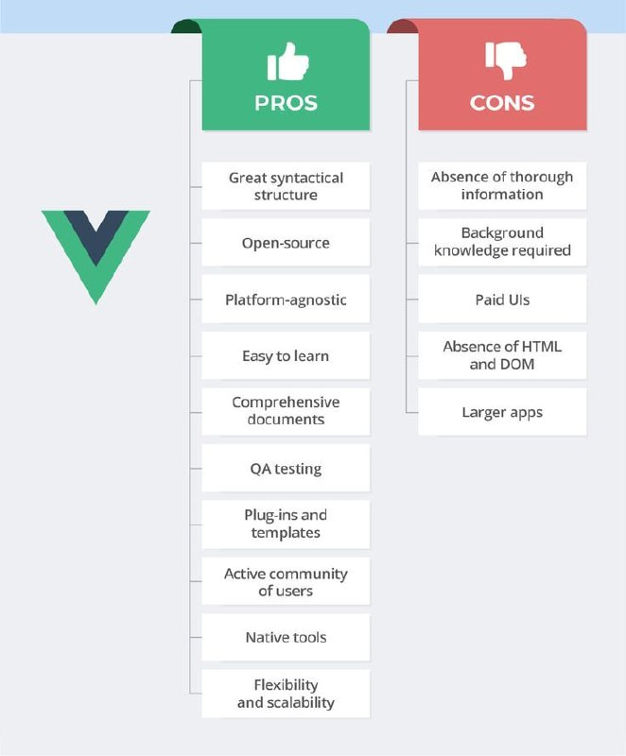The image size is (626, 756).
Task: Click the thumbs-up icon above PROS
Action: pyautogui.click(x=287, y=61)
